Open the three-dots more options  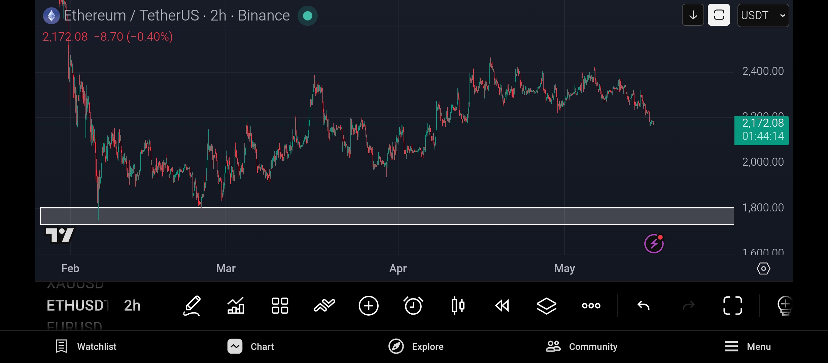click(591, 306)
